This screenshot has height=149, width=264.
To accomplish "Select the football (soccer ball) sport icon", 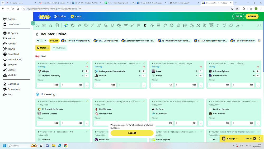I will click(73, 25).
